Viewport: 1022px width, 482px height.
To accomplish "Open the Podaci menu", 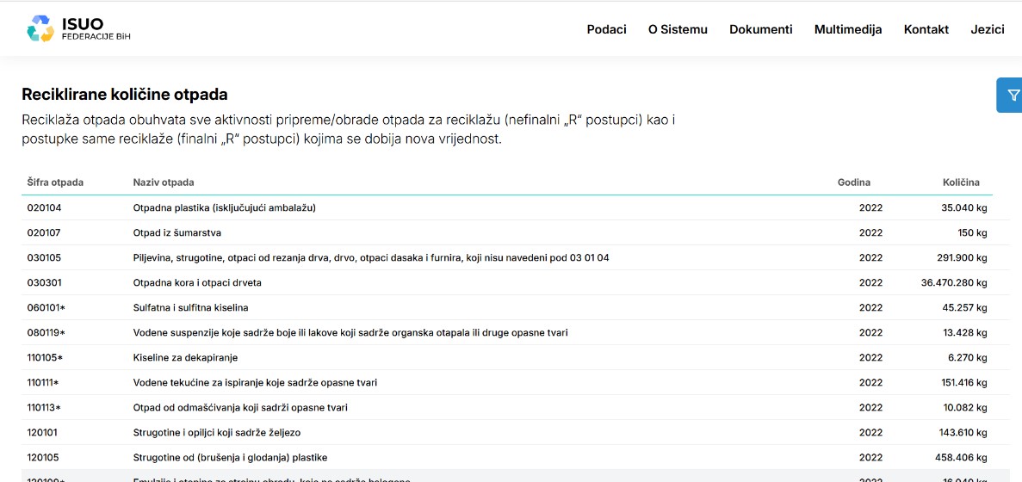I will [x=606, y=29].
